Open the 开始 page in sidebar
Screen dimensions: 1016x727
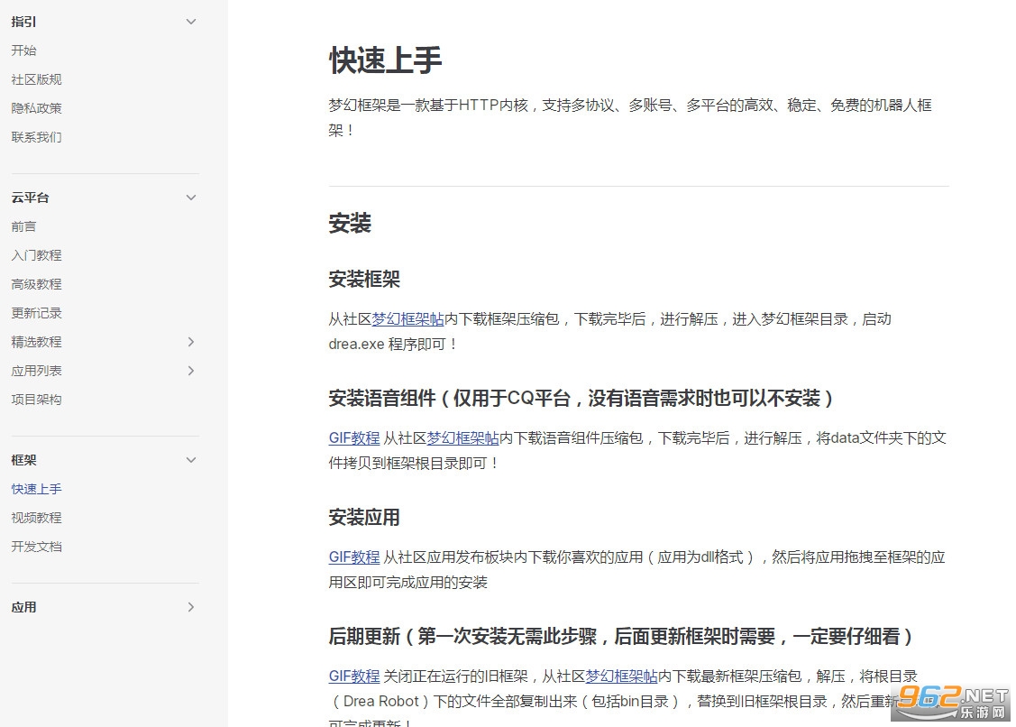(x=24, y=51)
